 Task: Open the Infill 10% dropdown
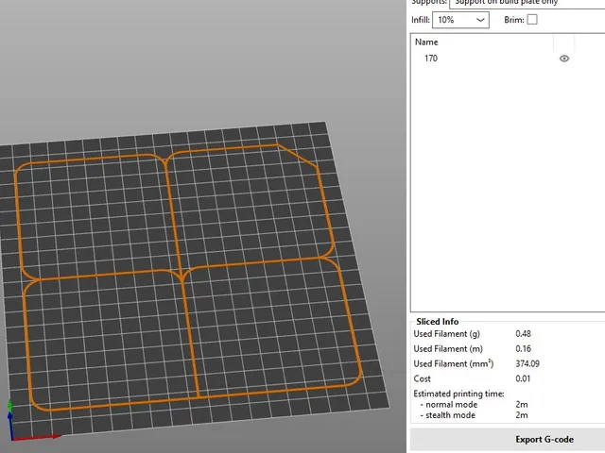(x=460, y=20)
